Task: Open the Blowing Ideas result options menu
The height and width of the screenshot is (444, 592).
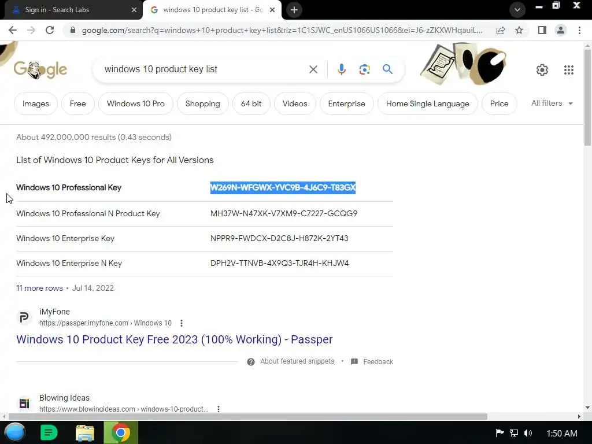Action: pos(219,409)
